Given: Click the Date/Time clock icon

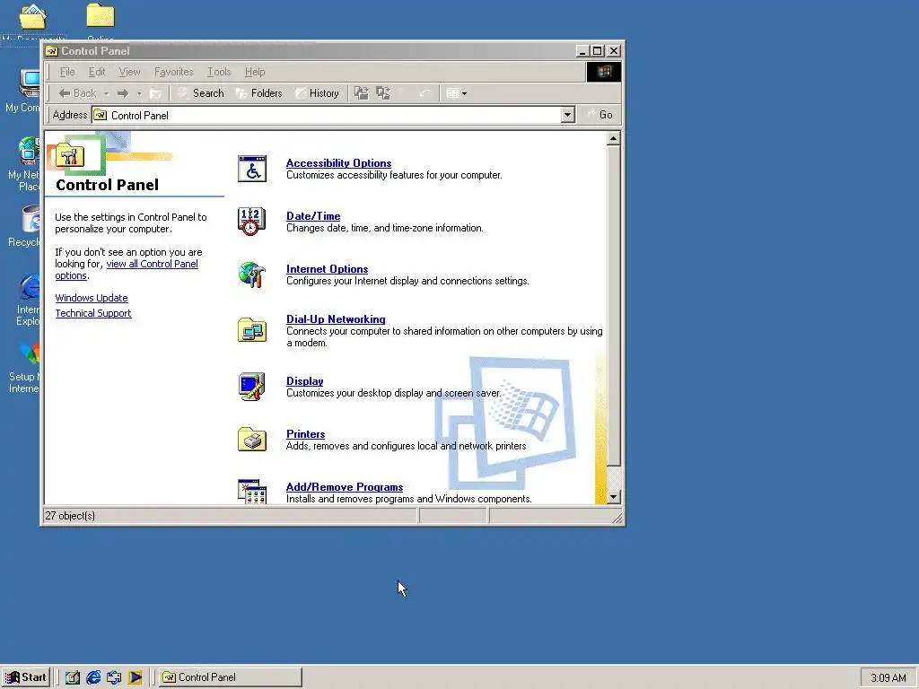Looking at the screenshot, I should pyautogui.click(x=251, y=222).
